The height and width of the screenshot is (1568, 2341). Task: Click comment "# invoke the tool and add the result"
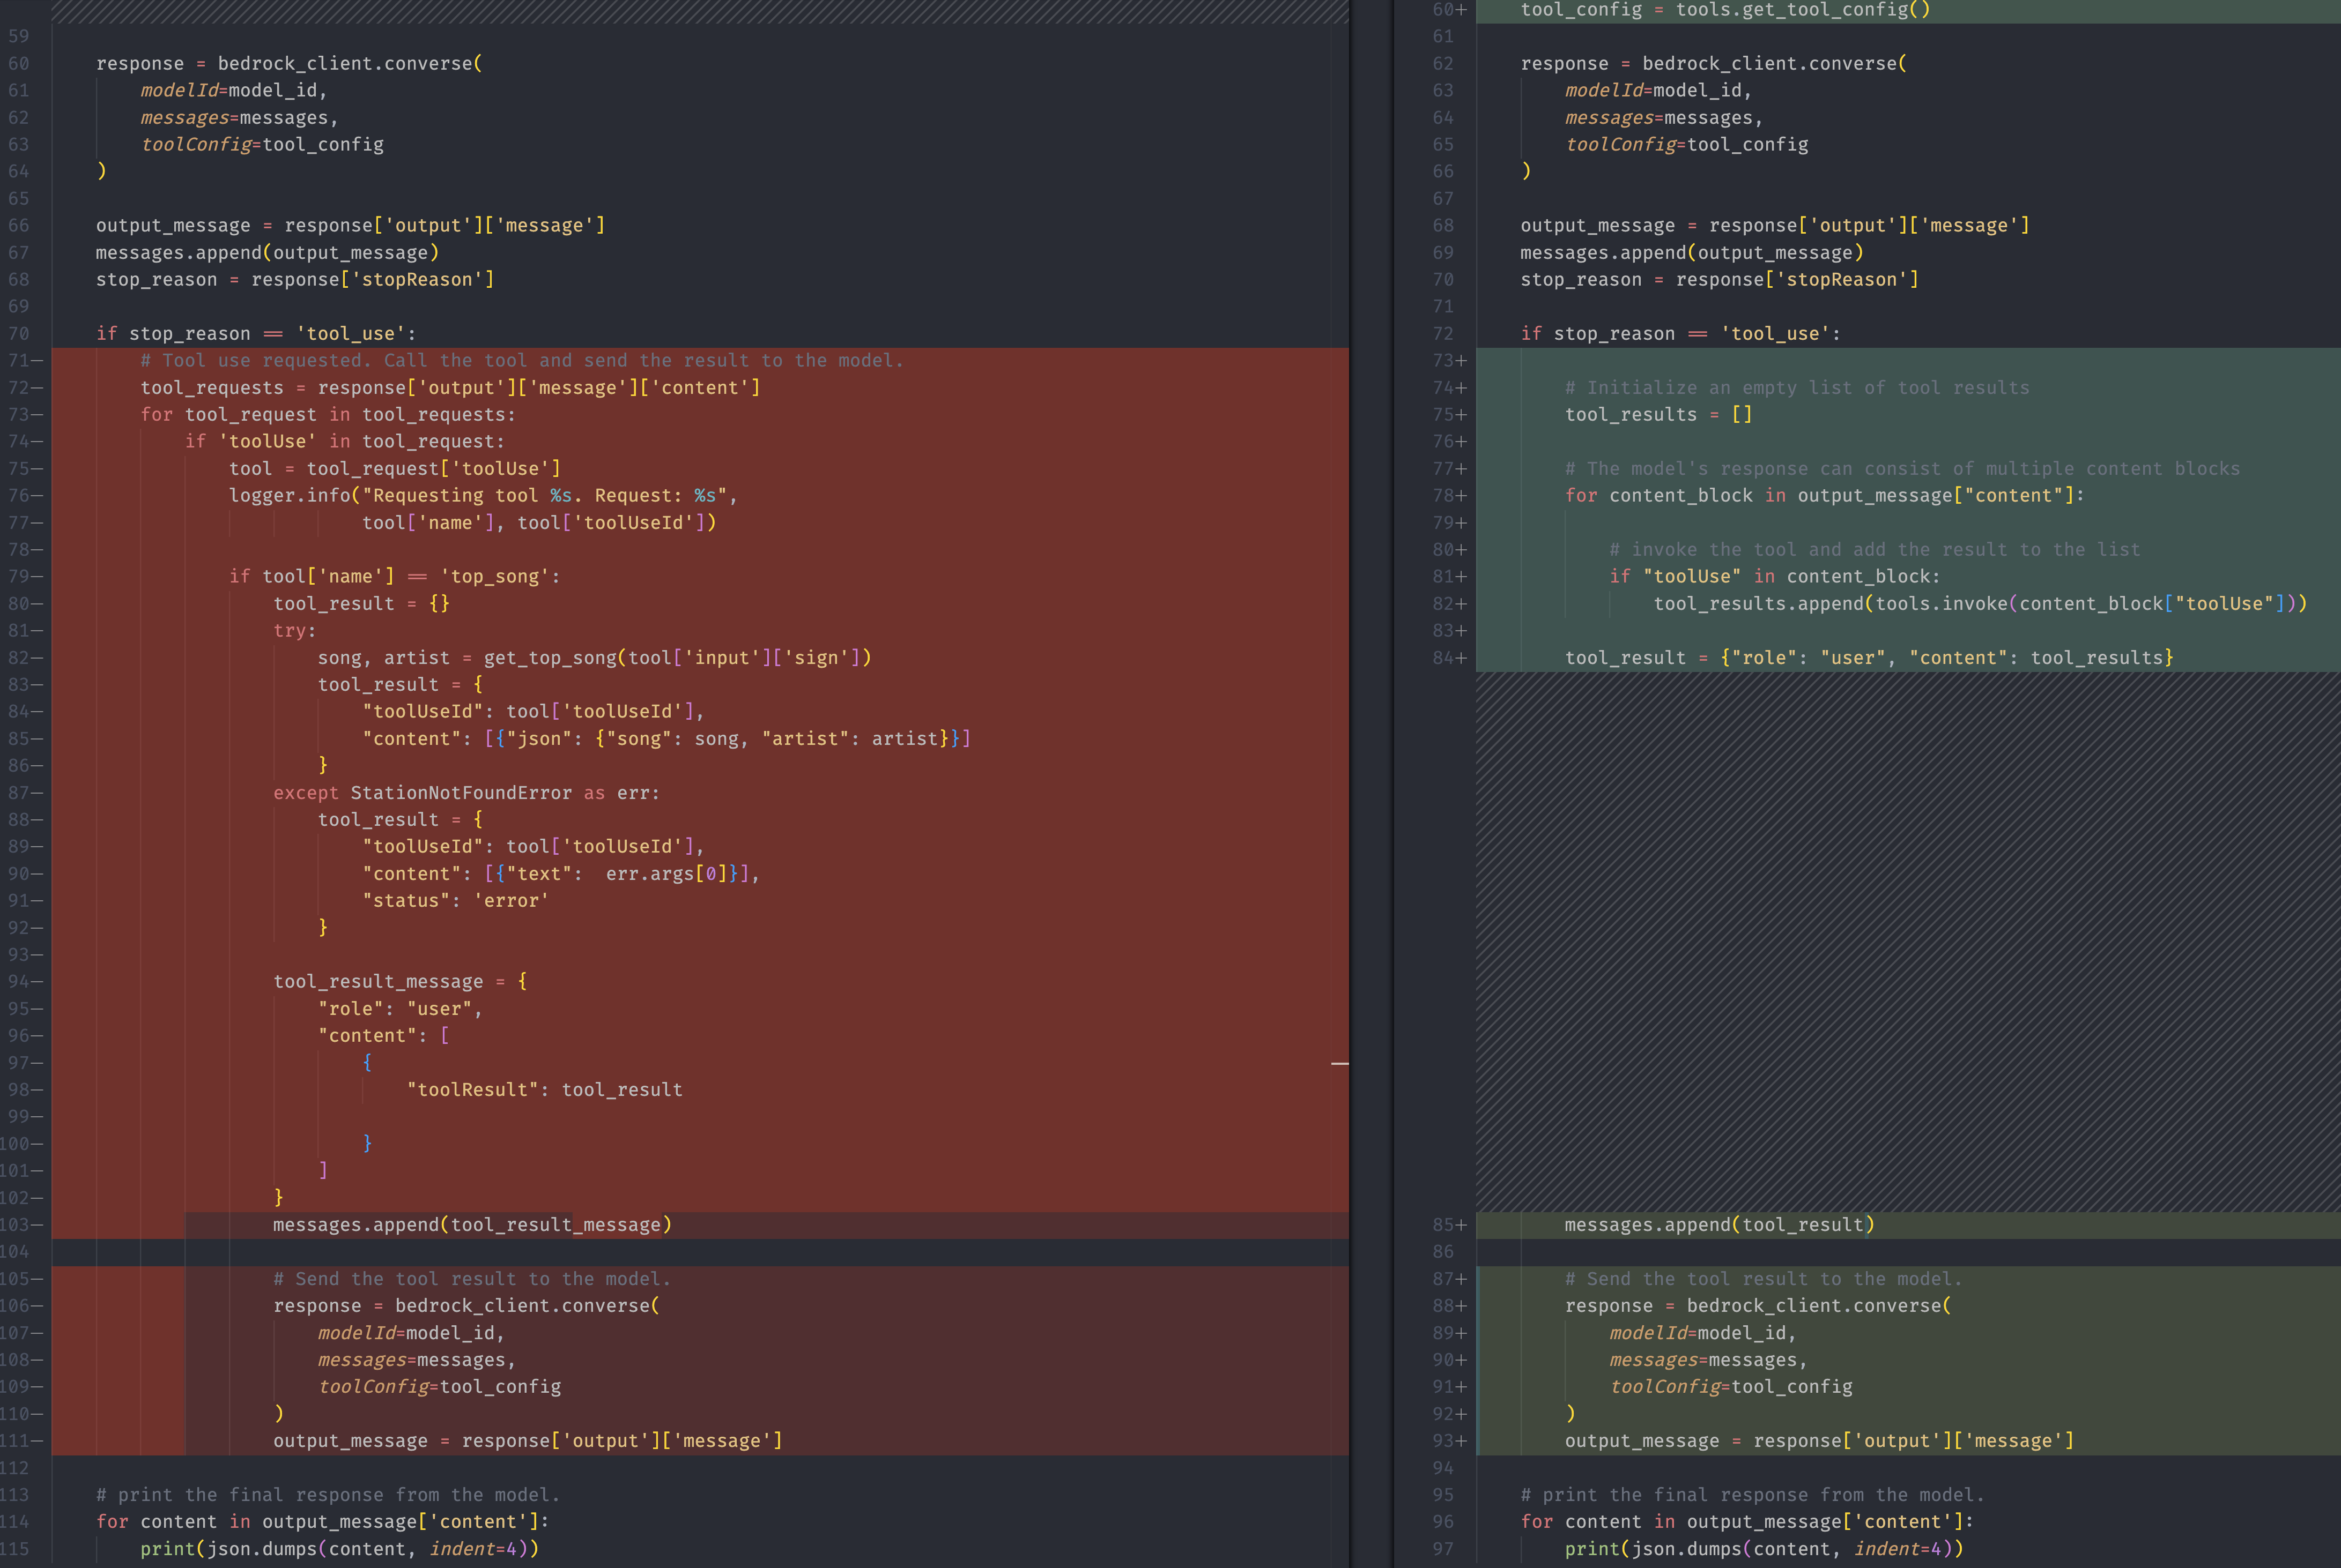pos(1875,550)
